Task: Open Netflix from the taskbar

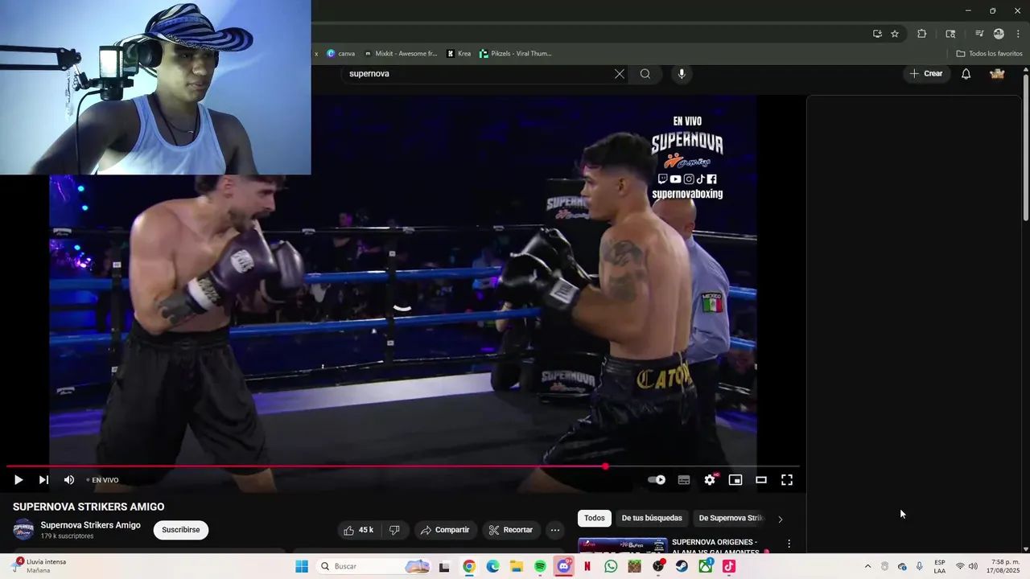Action: [587, 566]
